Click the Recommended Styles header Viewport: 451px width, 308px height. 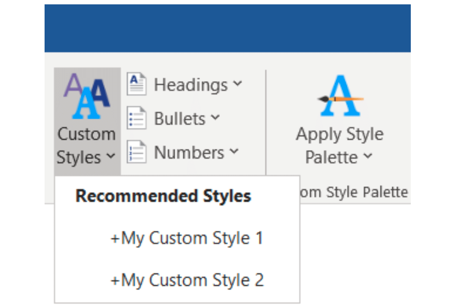point(163,196)
